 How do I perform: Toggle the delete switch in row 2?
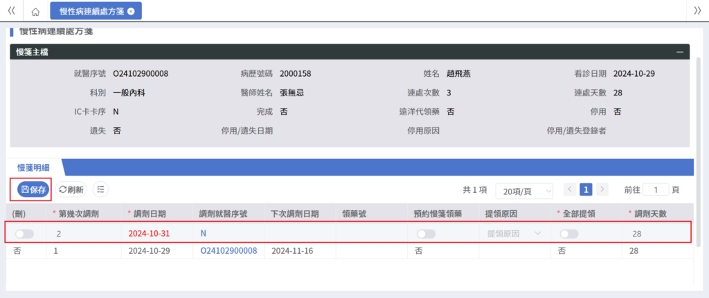coord(24,234)
